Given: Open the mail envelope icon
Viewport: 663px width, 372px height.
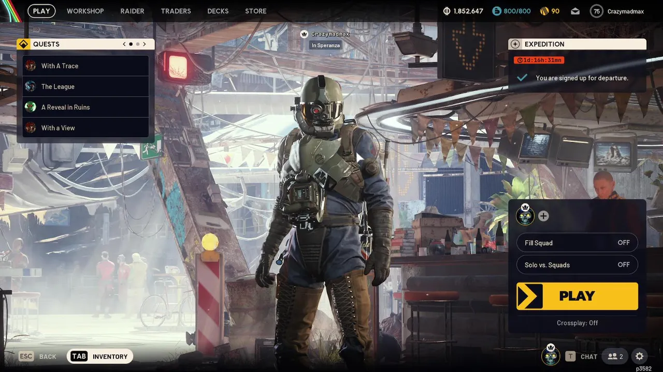Looking at the screenshot, I should (x=575, y=11).
